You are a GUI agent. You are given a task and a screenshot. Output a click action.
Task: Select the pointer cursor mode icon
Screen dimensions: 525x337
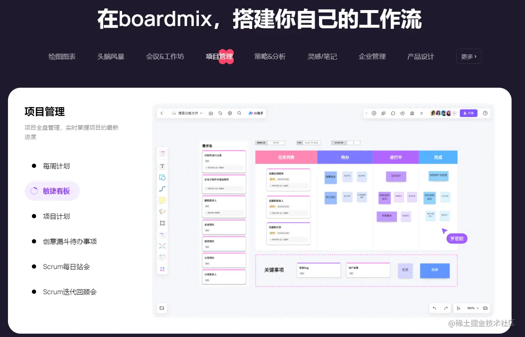tap(459, 308)
